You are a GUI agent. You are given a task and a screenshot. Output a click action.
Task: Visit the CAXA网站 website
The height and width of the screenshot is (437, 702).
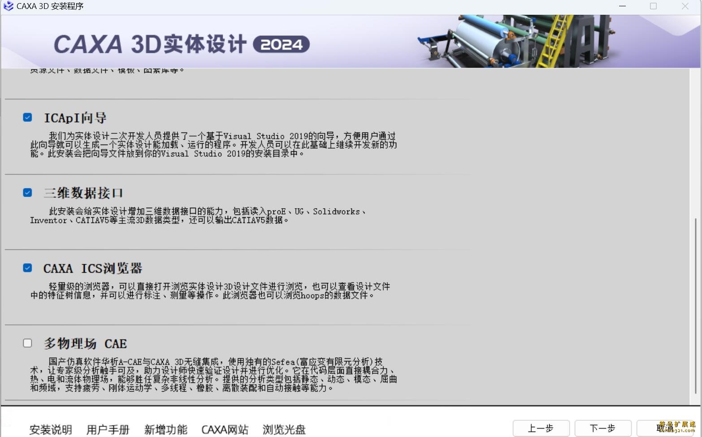pos(225,429)
